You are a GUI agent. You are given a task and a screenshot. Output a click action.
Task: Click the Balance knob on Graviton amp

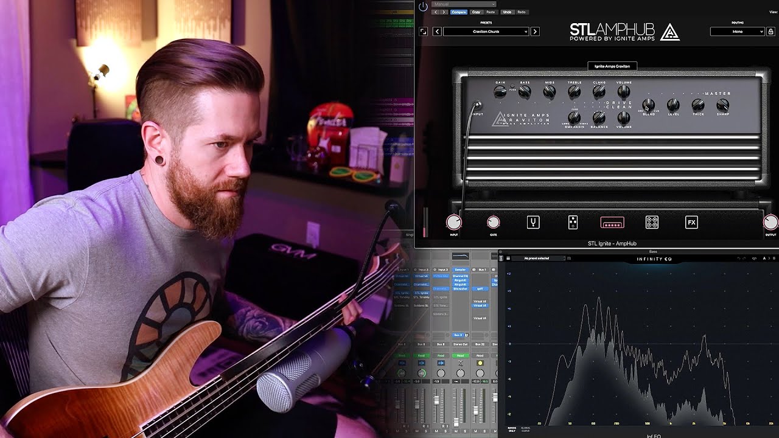(x=599, y=117)
